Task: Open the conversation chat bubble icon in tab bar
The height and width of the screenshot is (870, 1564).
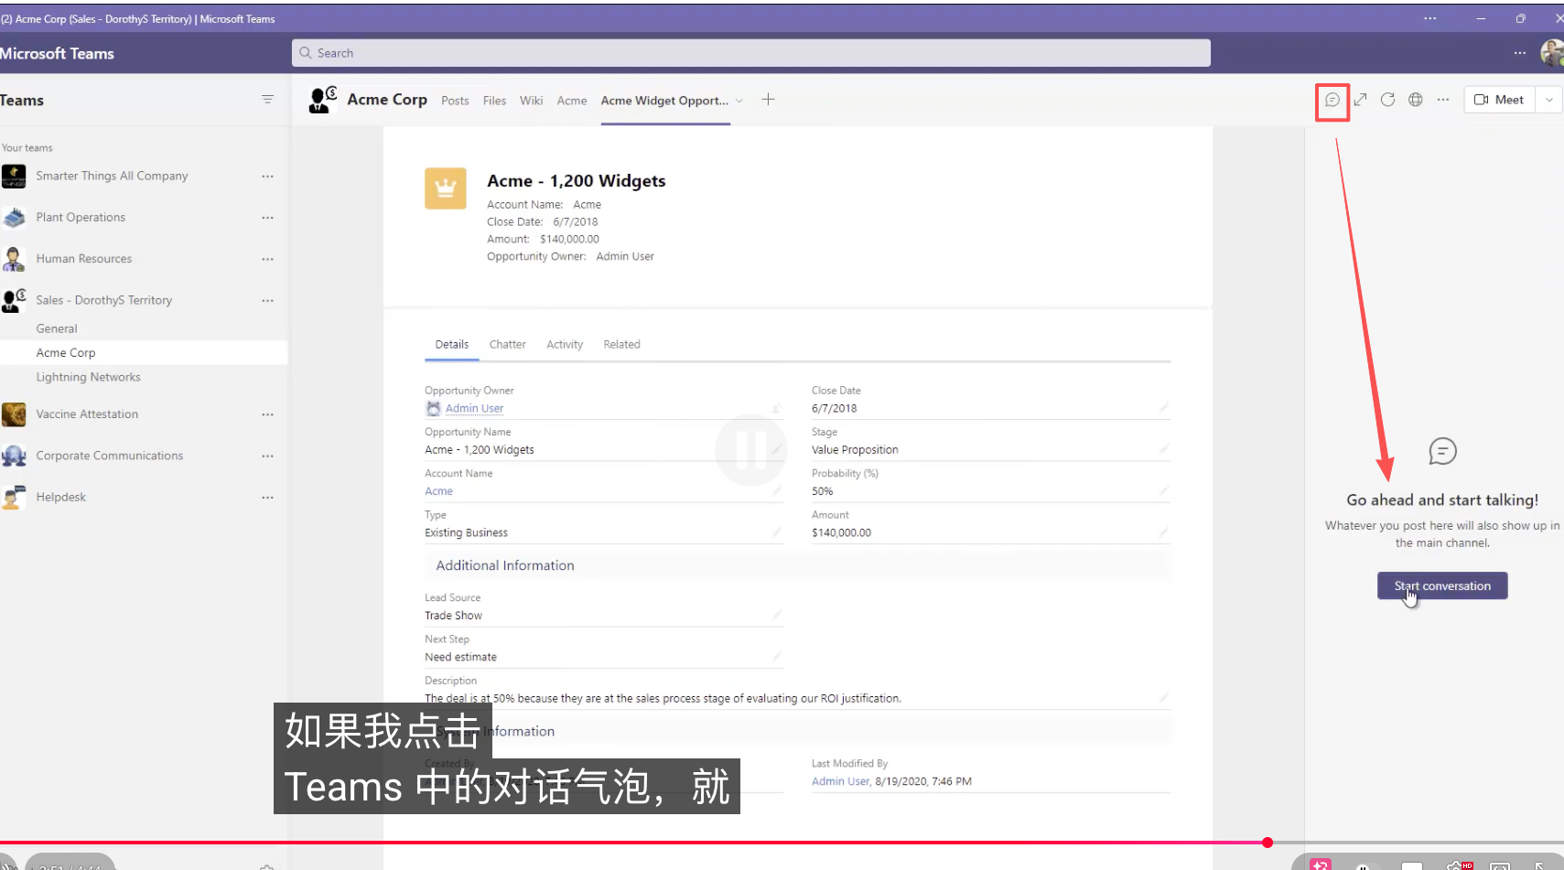Action: pos(1332,100)
